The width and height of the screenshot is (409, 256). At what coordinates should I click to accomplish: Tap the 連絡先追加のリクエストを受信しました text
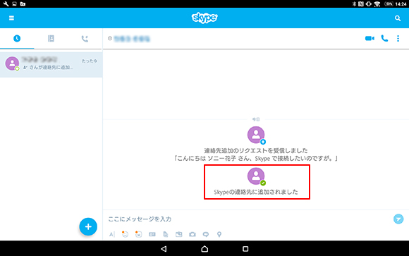[256, 151]
